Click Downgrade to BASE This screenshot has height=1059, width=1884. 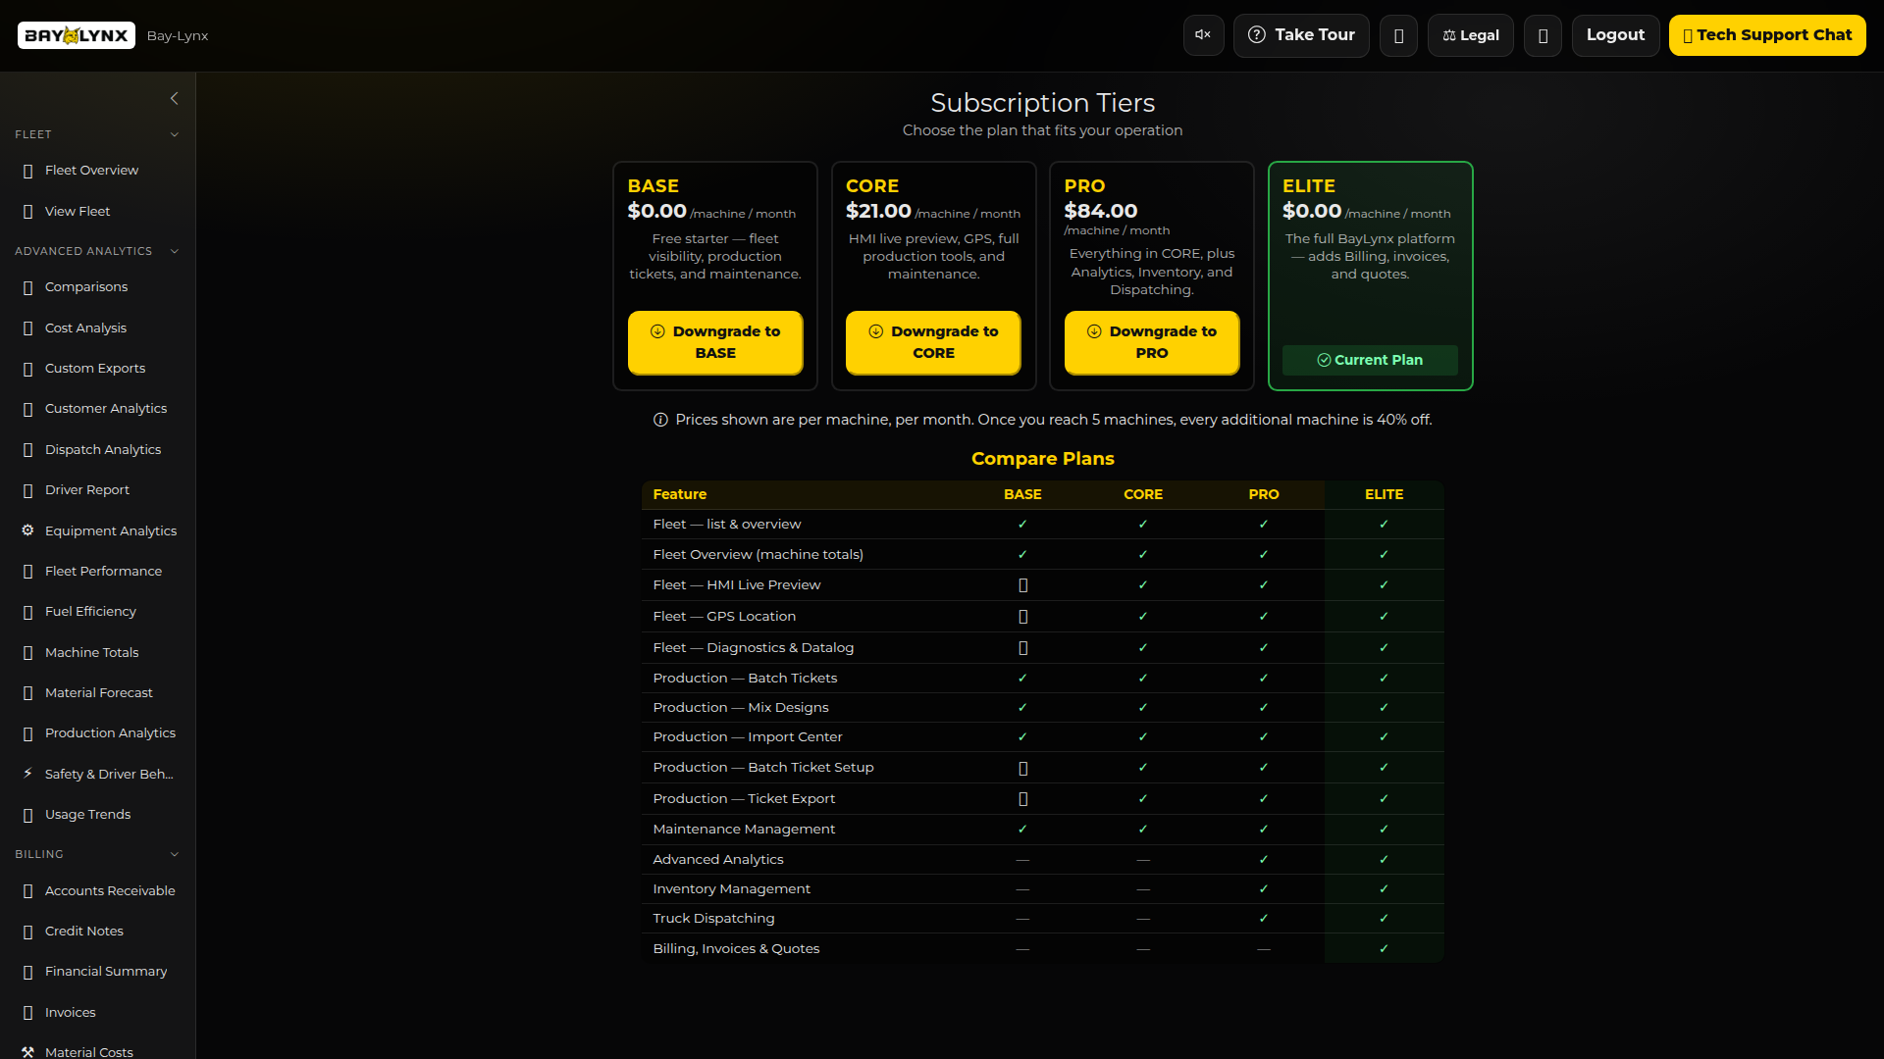pos(714,342)
